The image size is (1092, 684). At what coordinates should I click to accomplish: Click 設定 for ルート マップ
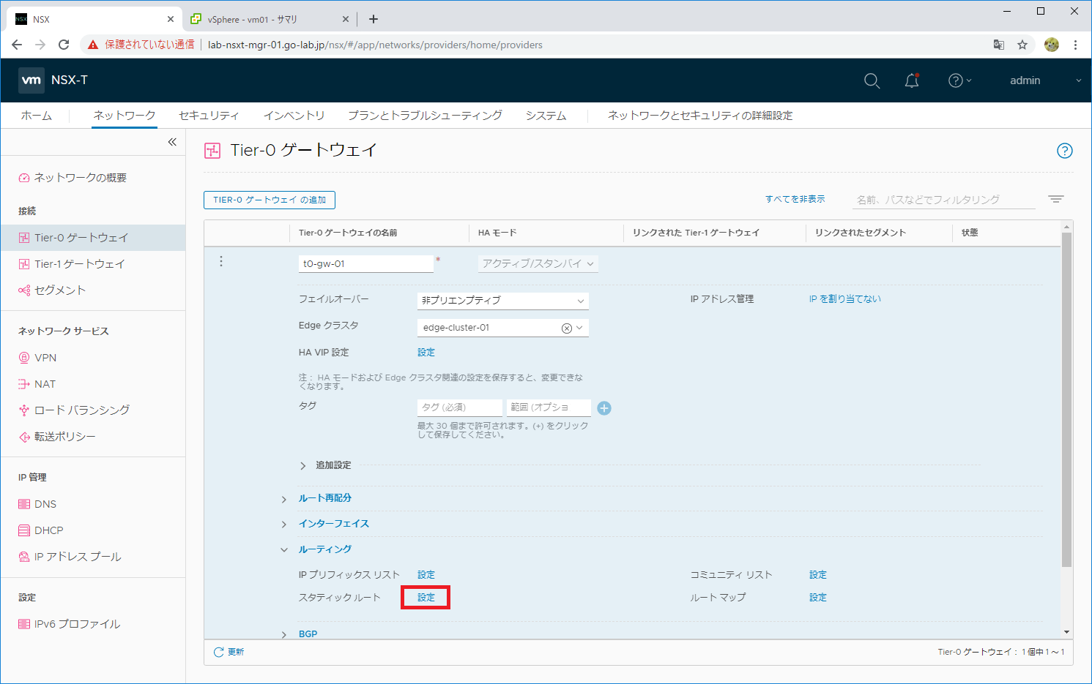click(x=818, y=598)
